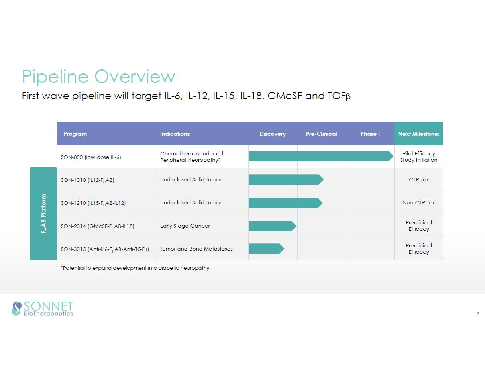Click the Indications column header
Image resolution: width=485 pixels, height=375 pixels.
point(175,134)
